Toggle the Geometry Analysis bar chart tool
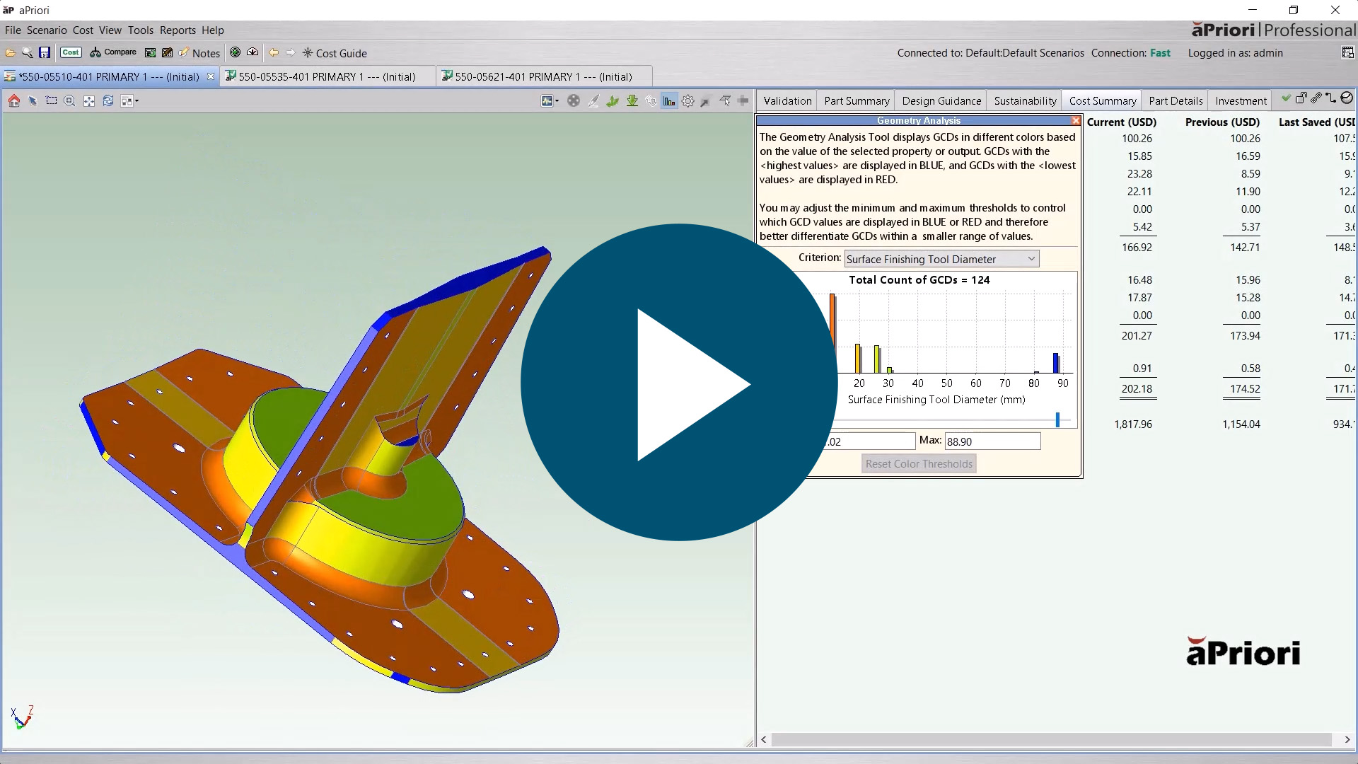This screenshot has width=1358, height=764. 669,101
